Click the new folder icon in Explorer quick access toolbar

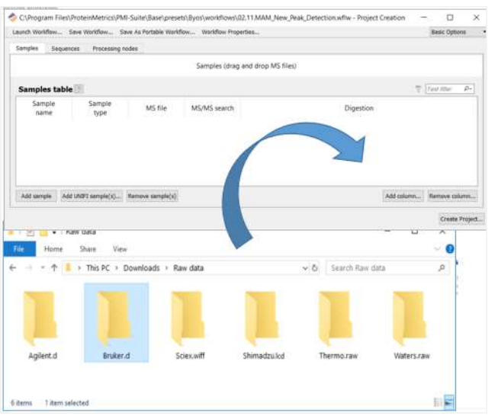click(x=43, y=233)
